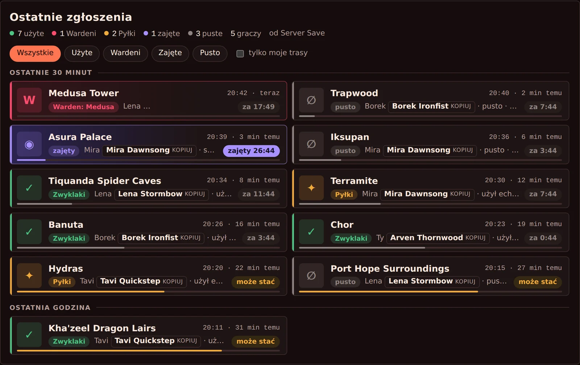Switch to the Pusto filter tab
This screenshot has height=365, width=580.
coord(210,53)
